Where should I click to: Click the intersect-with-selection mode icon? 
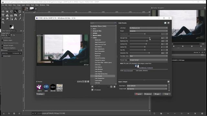pos(14,35)
